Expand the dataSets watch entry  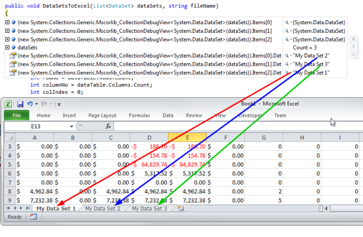click(x=7, y=47)
